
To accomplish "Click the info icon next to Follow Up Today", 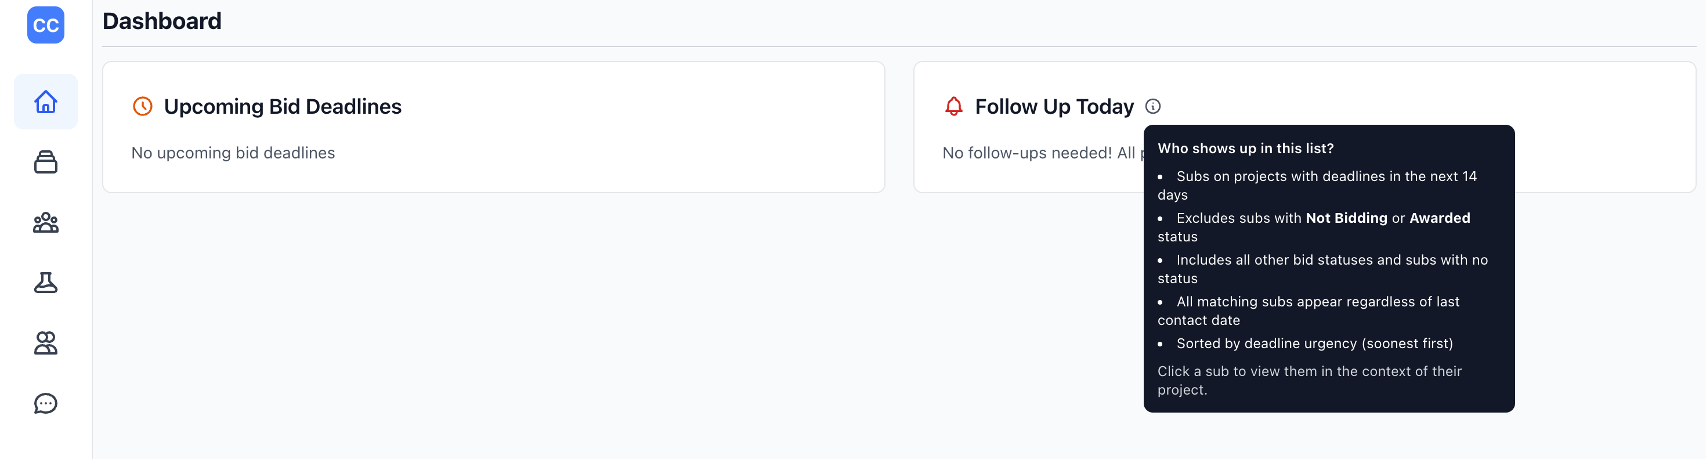I will pyautogui.click(x=1152, y=107).
